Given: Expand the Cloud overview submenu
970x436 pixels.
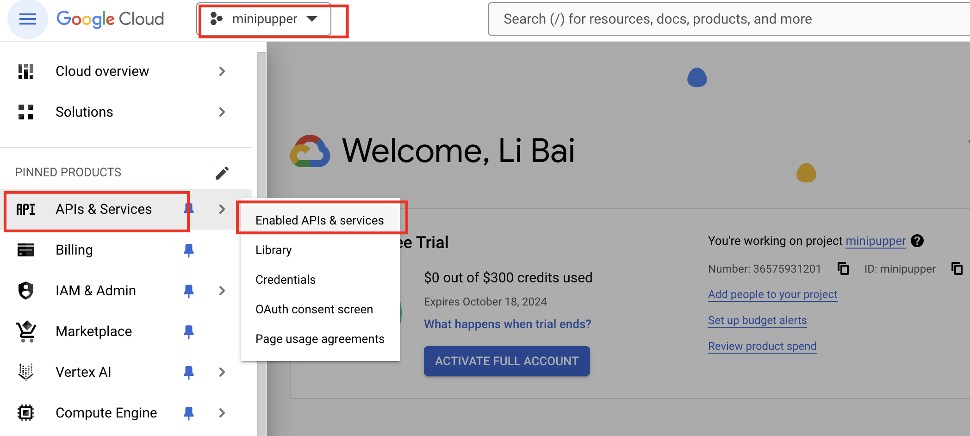Looking at the screenshot, I should 222,71.
